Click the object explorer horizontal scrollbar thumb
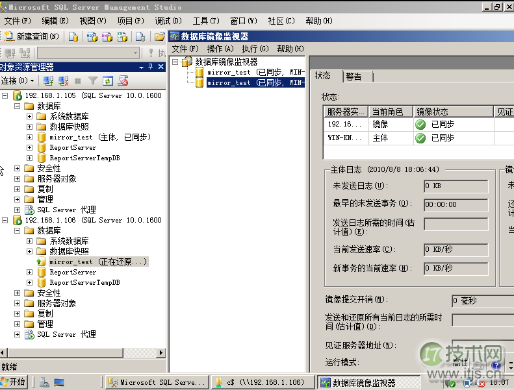514x390 pixels. (x=66, y=352)
